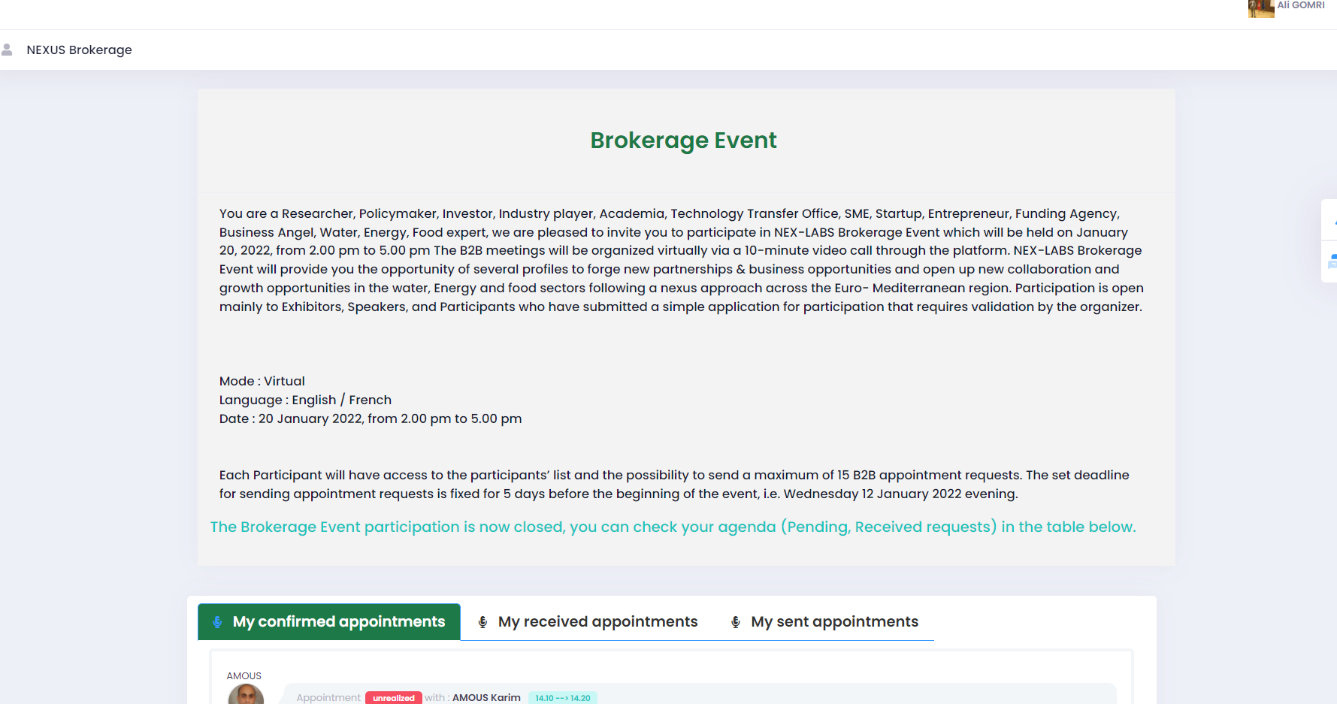Click the user icon beside NEXUS Brokerage
The width and height of the screenshot is (1337, 704).
[7, 50]
